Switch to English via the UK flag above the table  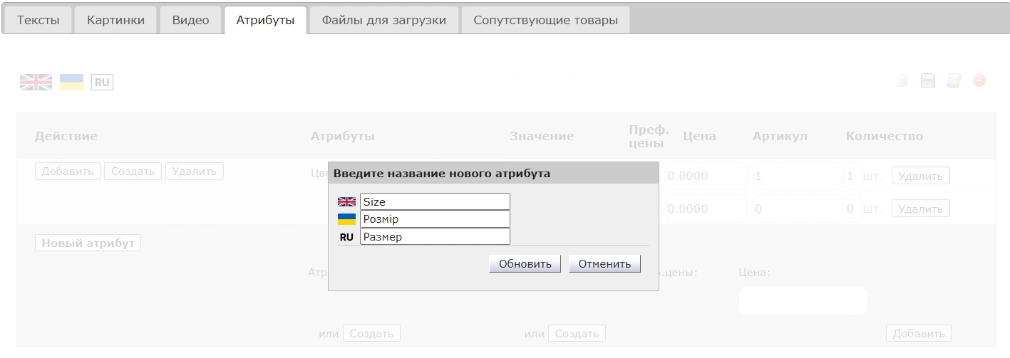coord(36,82)
